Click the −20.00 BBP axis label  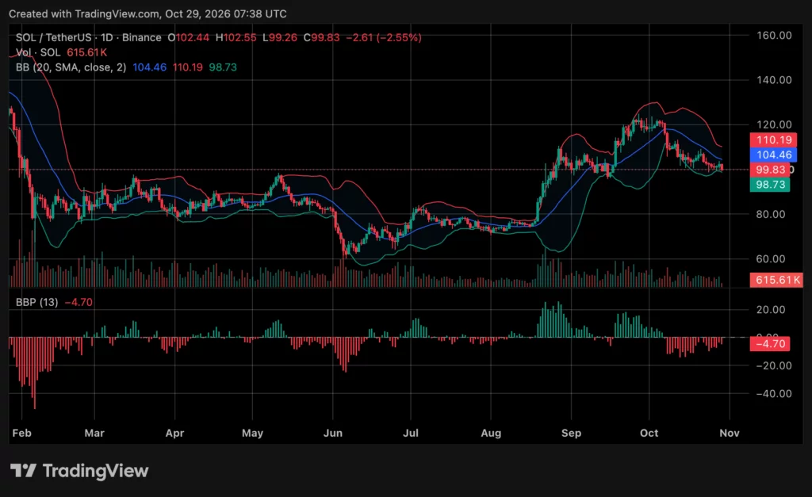click(774, 365)
